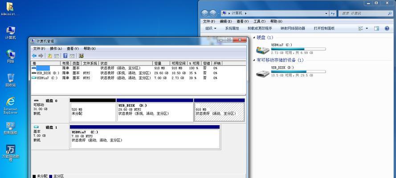Click the show/hide action pane toolbar icon
396x178 pixels.
click(72, 56)
